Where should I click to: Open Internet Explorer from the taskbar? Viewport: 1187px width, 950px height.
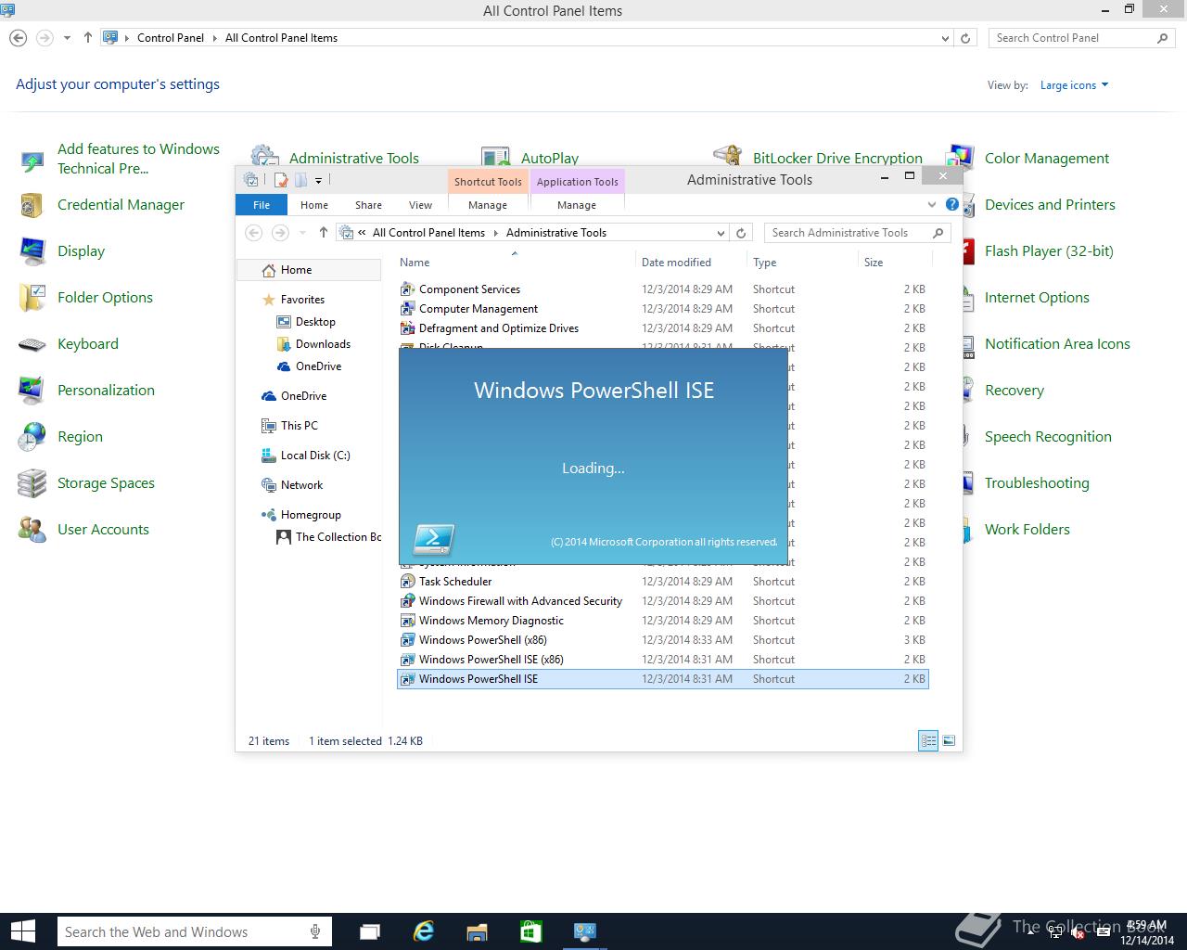click(x=423, y=931)
